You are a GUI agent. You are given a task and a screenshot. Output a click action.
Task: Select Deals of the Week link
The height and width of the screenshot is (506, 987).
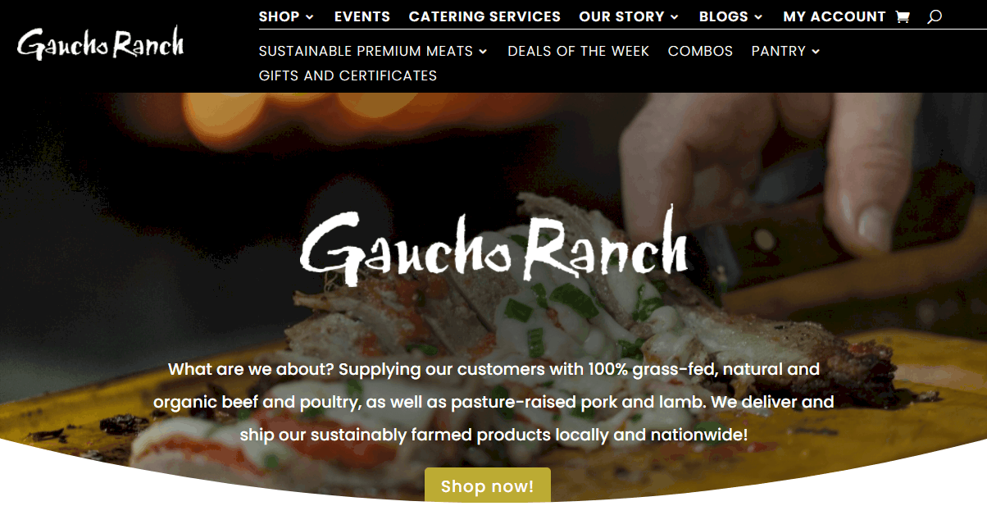578,51
